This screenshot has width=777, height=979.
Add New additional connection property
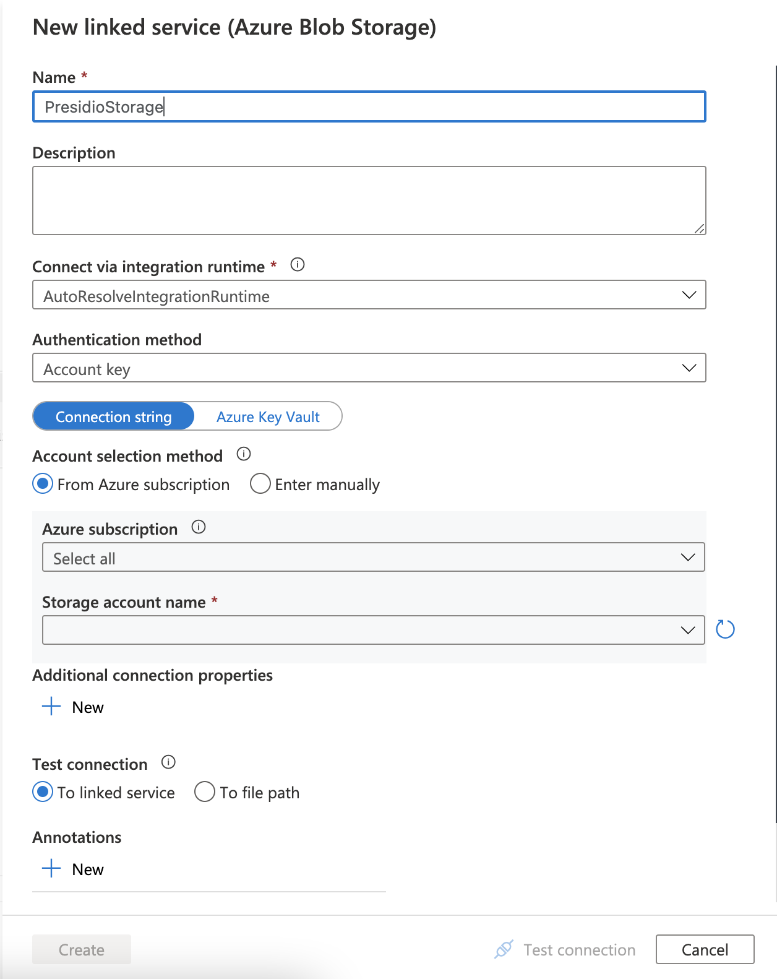[x=73, y=707]
